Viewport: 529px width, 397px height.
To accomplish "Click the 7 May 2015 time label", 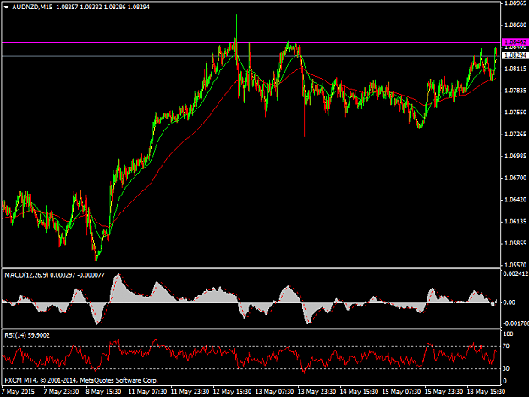I will point(19,392).
